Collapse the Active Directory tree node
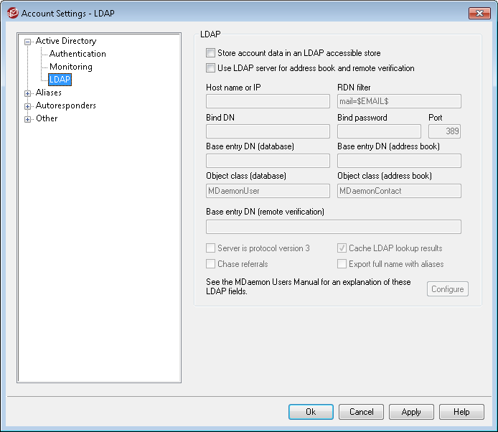 28,42
